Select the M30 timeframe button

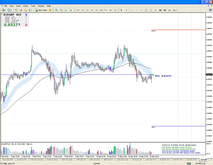pos(101,10)
